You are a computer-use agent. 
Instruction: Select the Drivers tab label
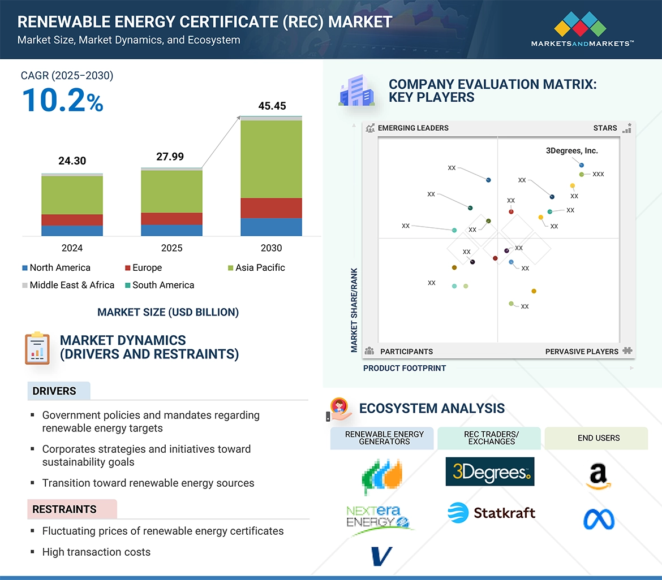54,391
